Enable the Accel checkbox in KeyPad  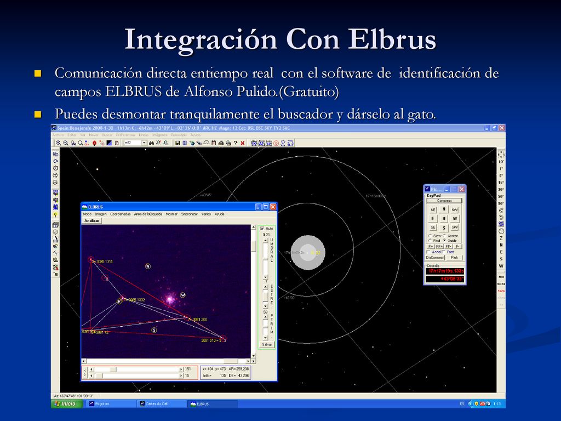[428, 252]
